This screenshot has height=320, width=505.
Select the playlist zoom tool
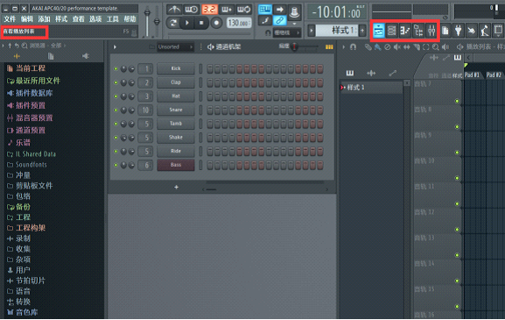click(436, 47)
